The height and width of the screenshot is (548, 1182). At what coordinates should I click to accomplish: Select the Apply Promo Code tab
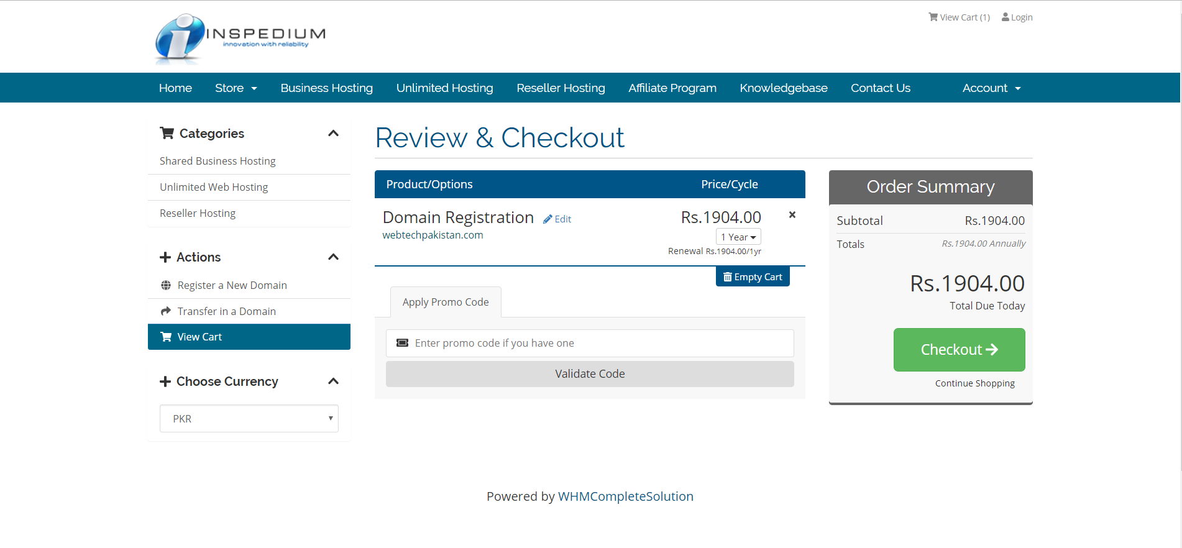pyautogui.click(x=446, y=303)
